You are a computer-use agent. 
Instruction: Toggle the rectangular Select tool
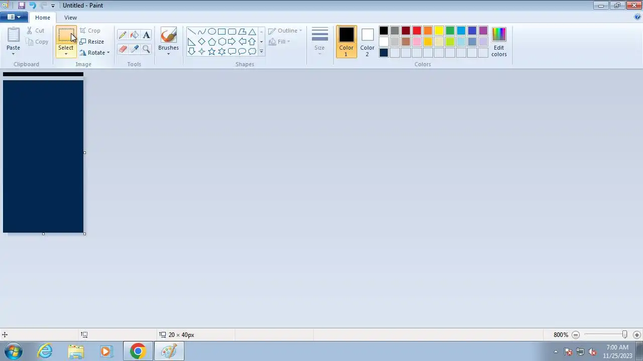pos(66,35)
